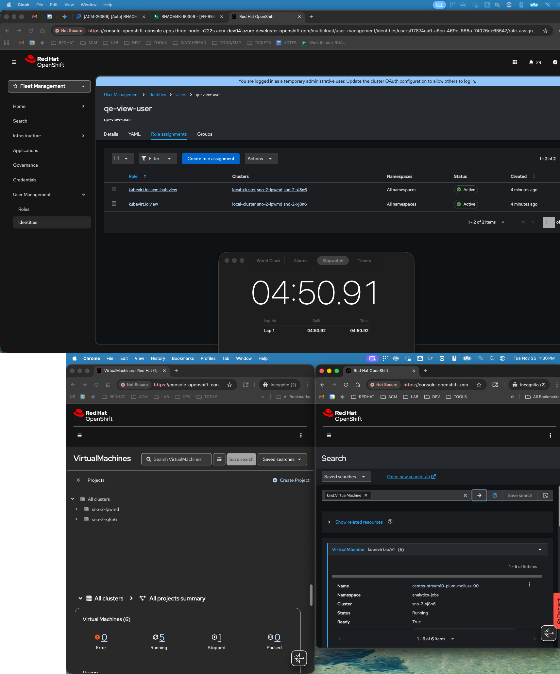The width and height of the screenshot is (560, 674).
Task: Toggle the select-all role assignments checkbox
Action: click(x=117, y=158)
